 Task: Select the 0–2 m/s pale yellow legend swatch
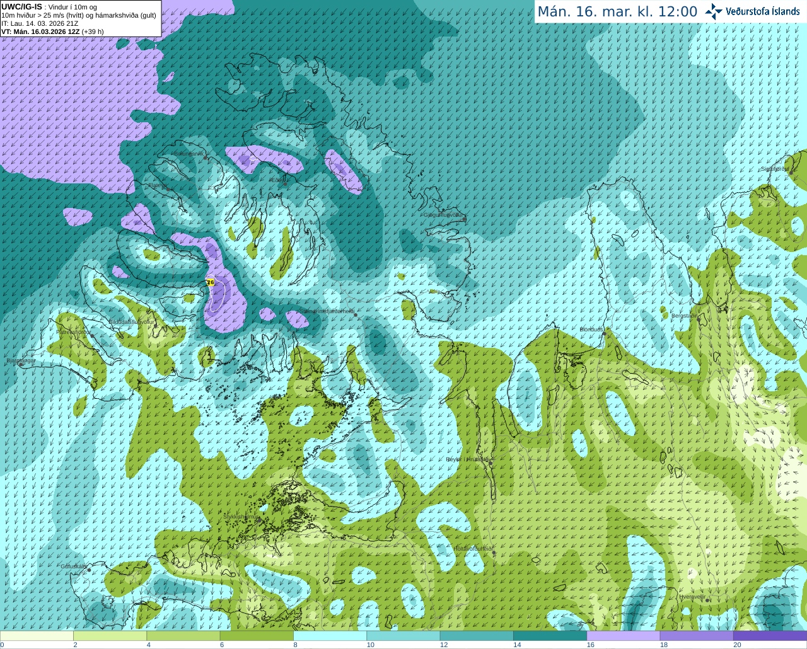(x=37, y=636)
